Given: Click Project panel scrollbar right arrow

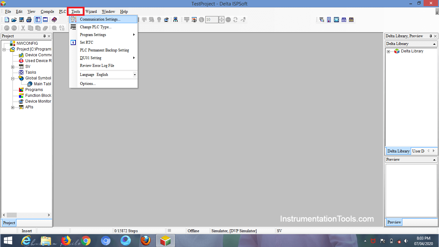Looking at the screenshot, I should coord(49,215).
